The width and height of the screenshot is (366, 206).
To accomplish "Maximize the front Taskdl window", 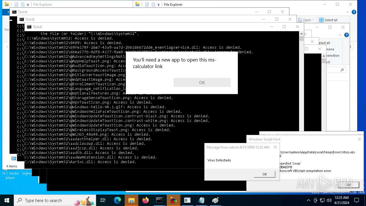I will tap(284, 27).
